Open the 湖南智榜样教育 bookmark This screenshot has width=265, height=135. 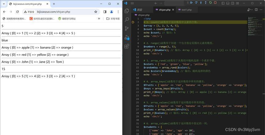tap(14, 19)
